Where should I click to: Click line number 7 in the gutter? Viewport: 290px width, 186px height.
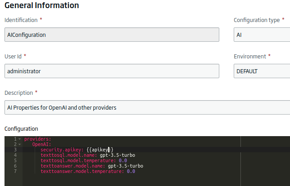pos(15,171)
